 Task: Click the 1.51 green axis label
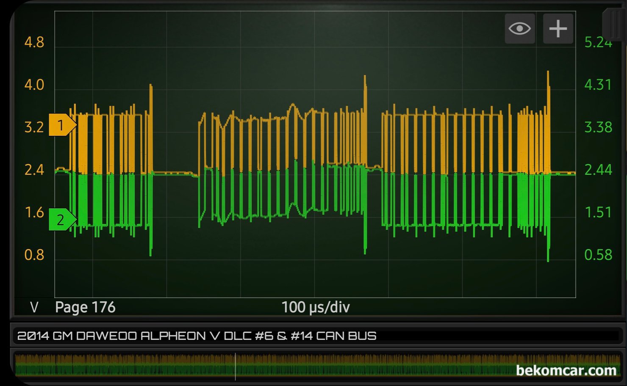(598, 212)
